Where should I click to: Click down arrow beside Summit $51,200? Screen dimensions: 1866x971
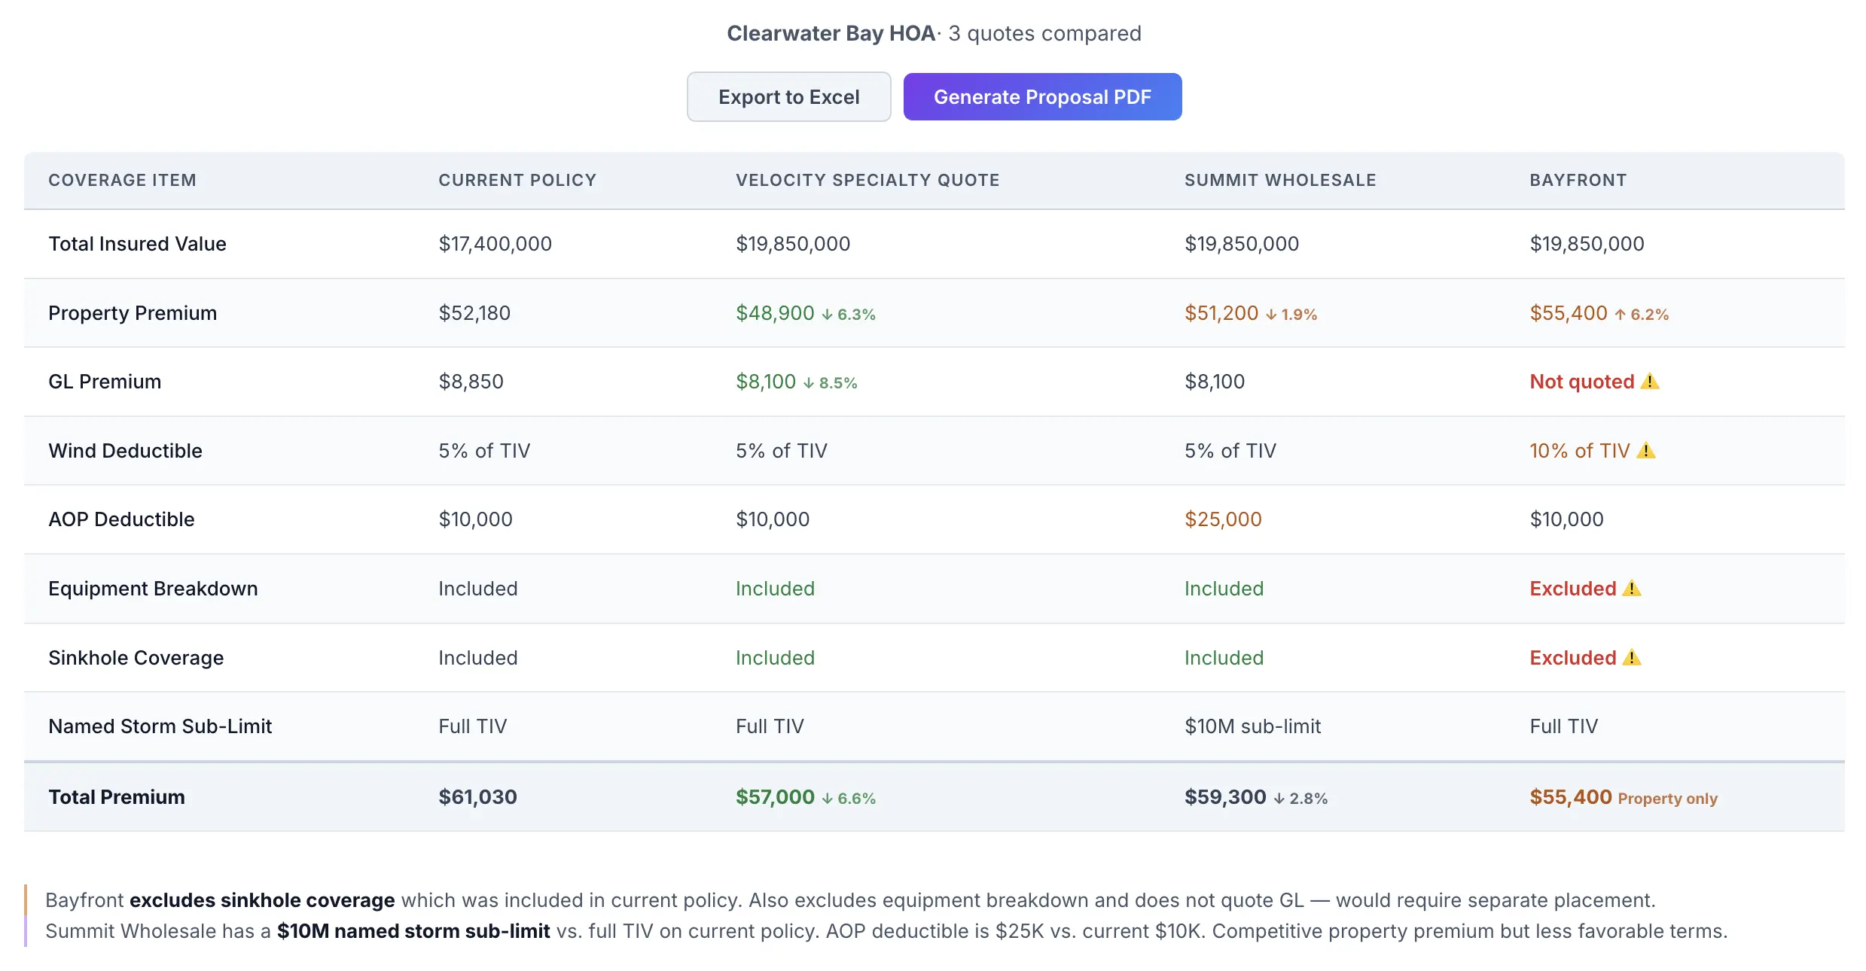[1271, 315]
